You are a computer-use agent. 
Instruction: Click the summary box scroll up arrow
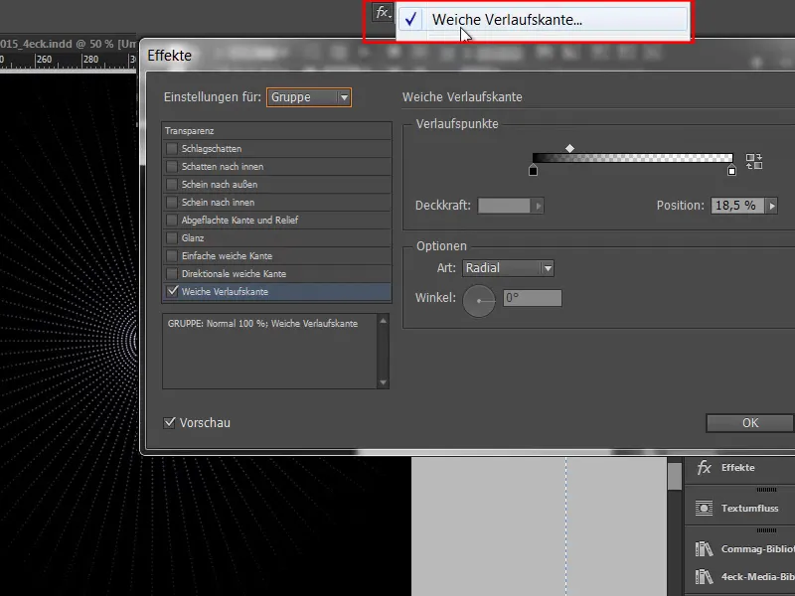pyautogui.click(x=384, y=321)
